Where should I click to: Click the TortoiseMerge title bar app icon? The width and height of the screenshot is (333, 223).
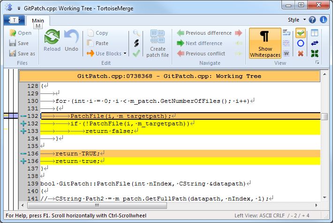coord(9,8)
